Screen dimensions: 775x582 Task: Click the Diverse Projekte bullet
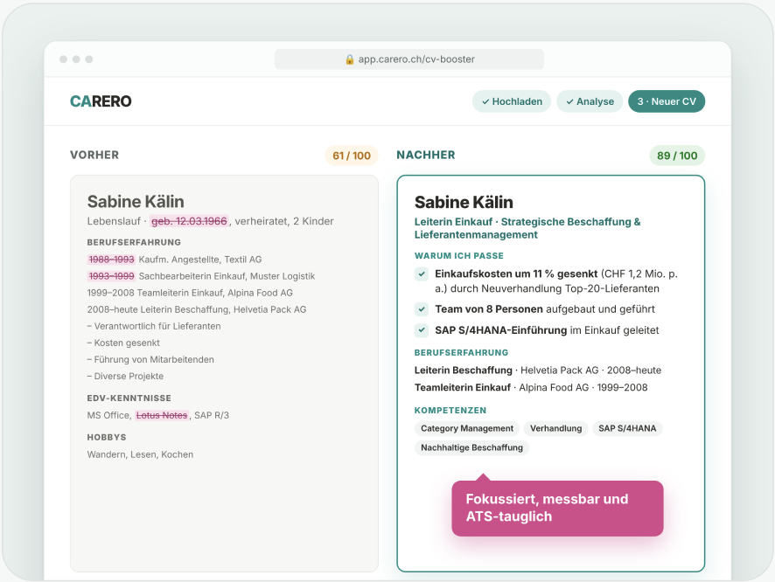125,376
